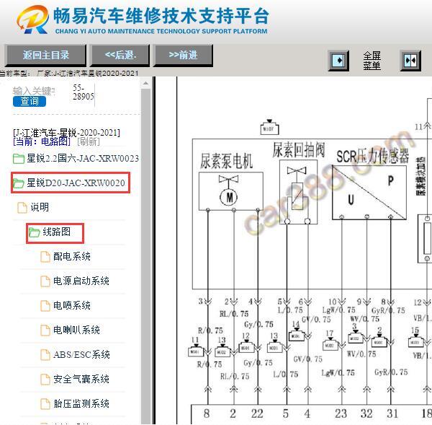Image resolution: width=432 pixels, height=425 pixels.
Task: Go back with the <<后退 button
Action: pyautogui.click(x=120, y=56)
